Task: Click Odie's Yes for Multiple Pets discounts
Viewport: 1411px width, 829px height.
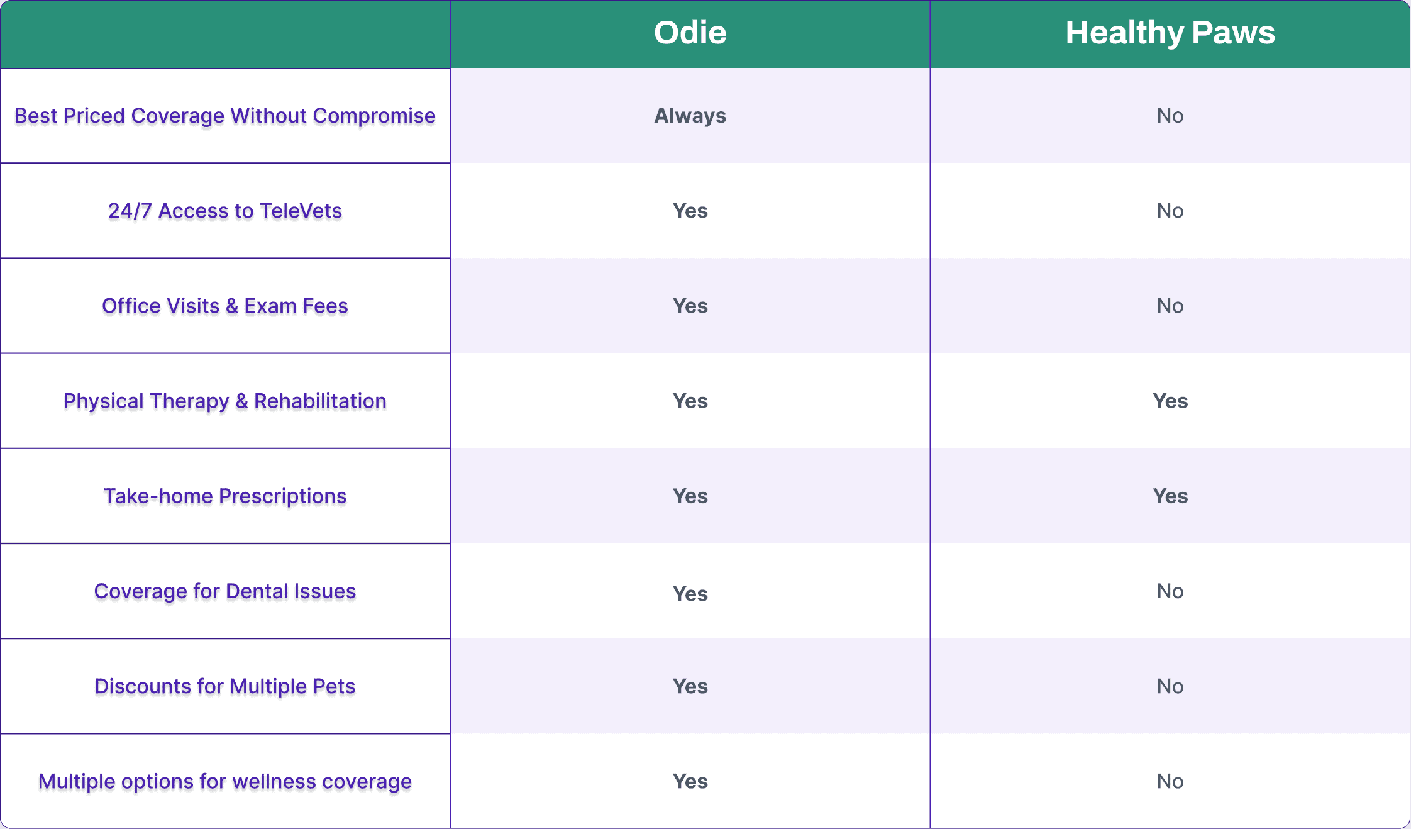Action: (690, 686)
